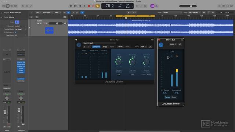Click the Out Ceiling knob

pos(133,62)
